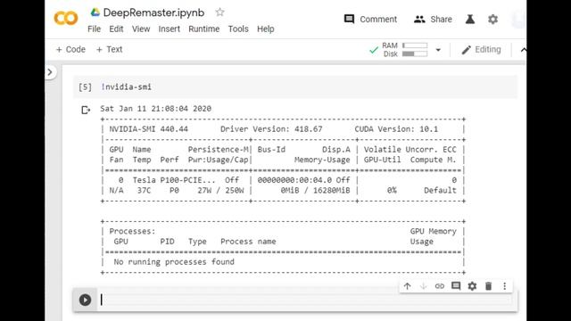Select the 'NVIDIA-SMI 440.44' text
571x321 pixels.
pyautogui.click(x=149, y=129)
